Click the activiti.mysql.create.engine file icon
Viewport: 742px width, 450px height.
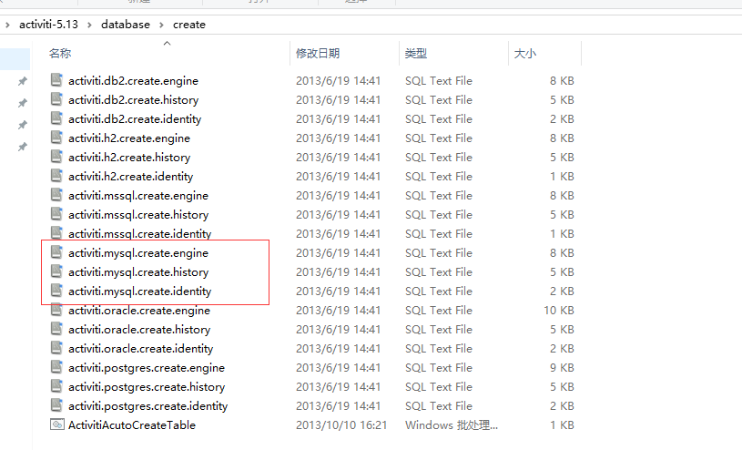[56, 252]
